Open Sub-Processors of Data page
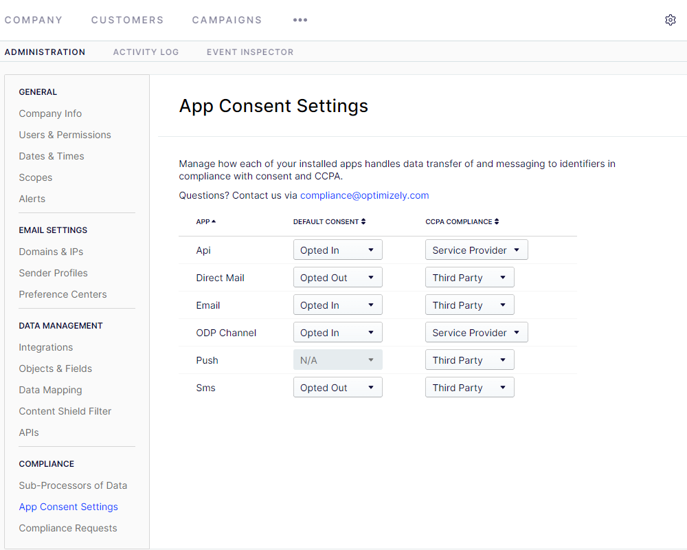This screenshot has width=687, height=550. pos(74,485)
